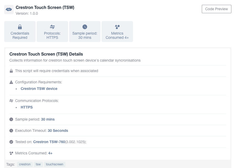Viewport: 234px width, 168px height.
Task: Click the Tags: label
Action: [10, 164]
